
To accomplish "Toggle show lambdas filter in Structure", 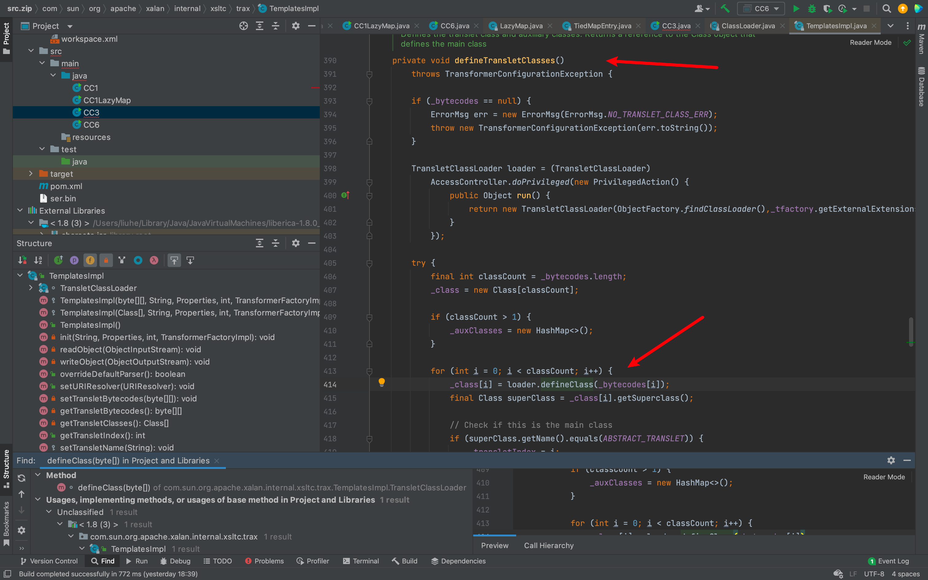I will [x=154, y=261].
